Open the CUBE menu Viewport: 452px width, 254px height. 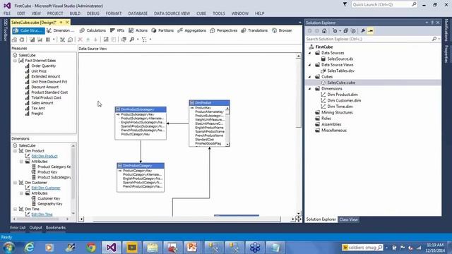pos(201,13)
